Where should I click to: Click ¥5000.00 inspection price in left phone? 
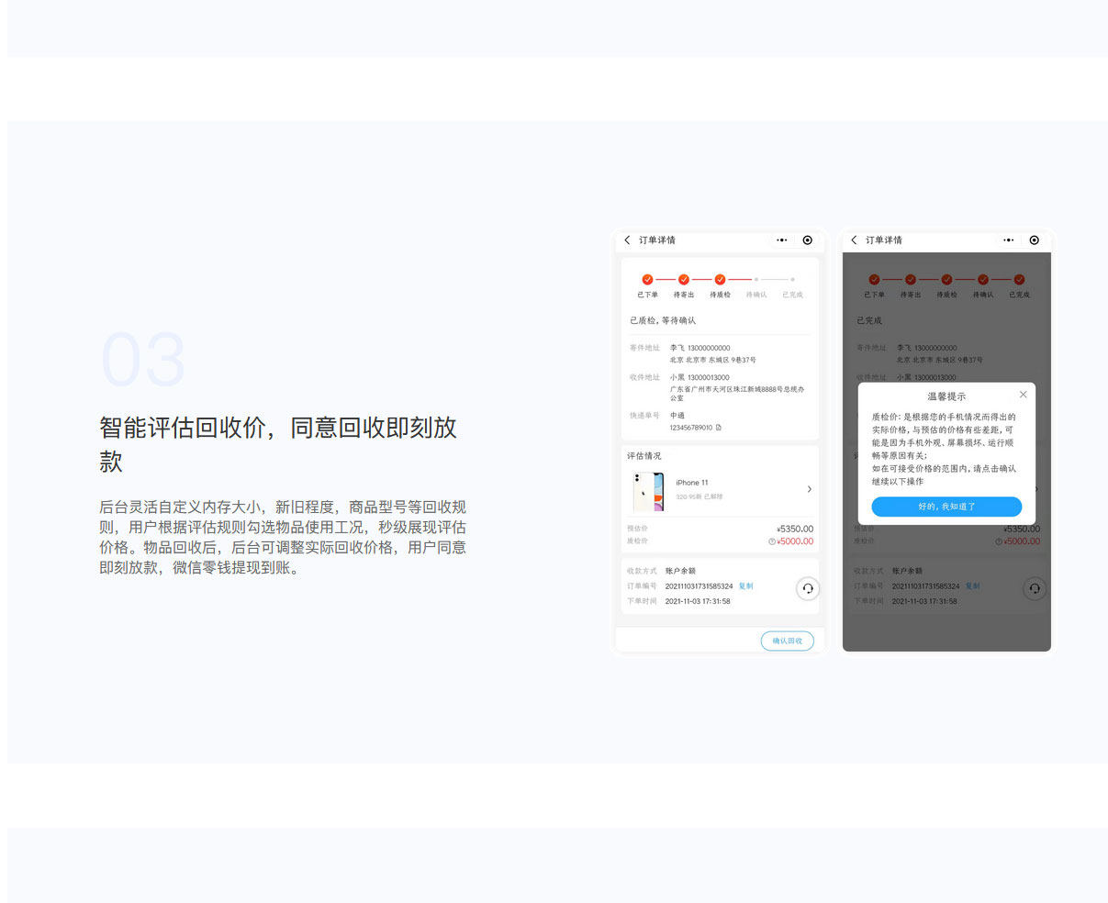click(795, 541)
